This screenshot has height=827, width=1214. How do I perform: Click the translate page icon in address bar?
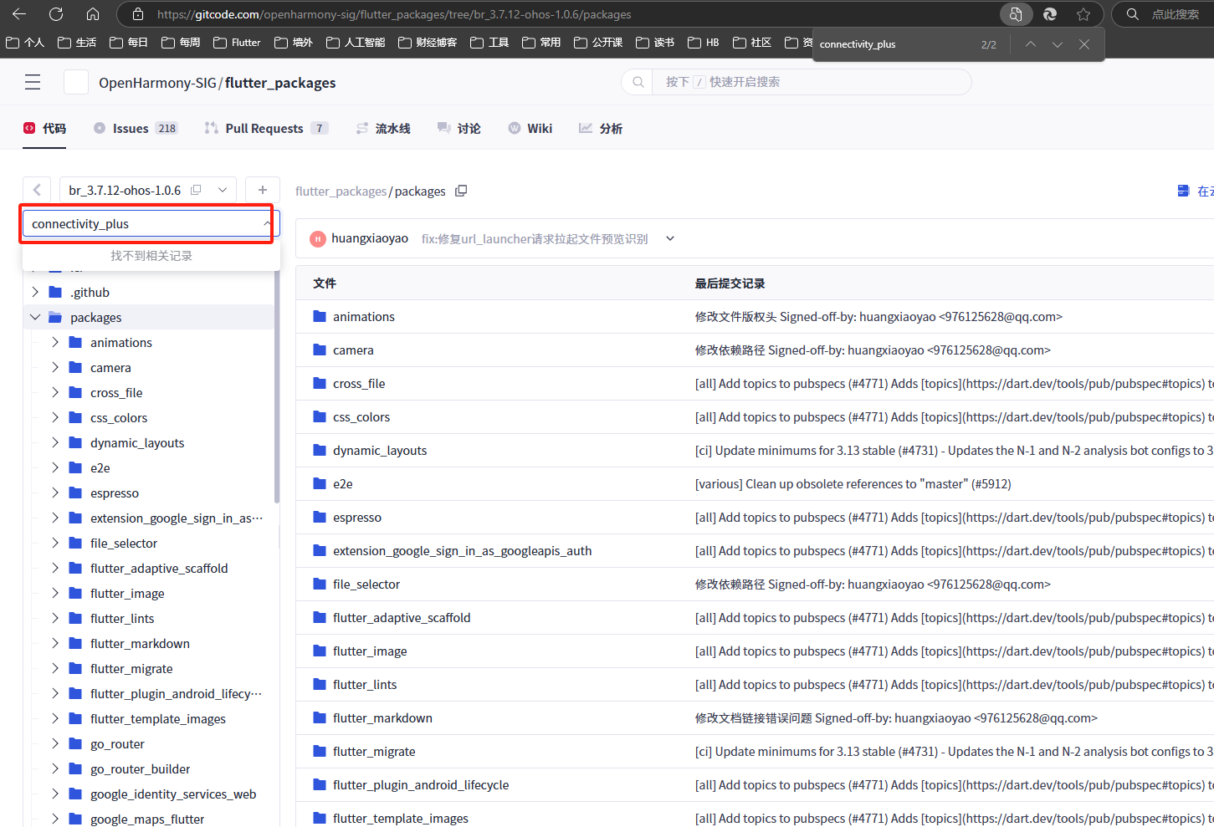tap(1015, 14)
